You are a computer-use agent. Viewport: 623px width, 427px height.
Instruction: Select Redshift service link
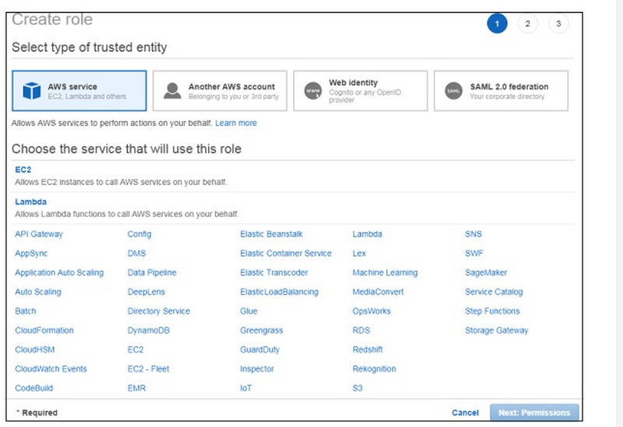coord(368,350)
